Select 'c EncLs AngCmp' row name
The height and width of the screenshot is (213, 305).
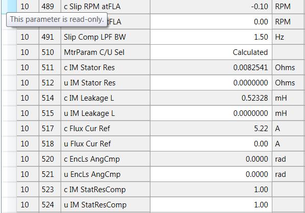click(92, 159)
